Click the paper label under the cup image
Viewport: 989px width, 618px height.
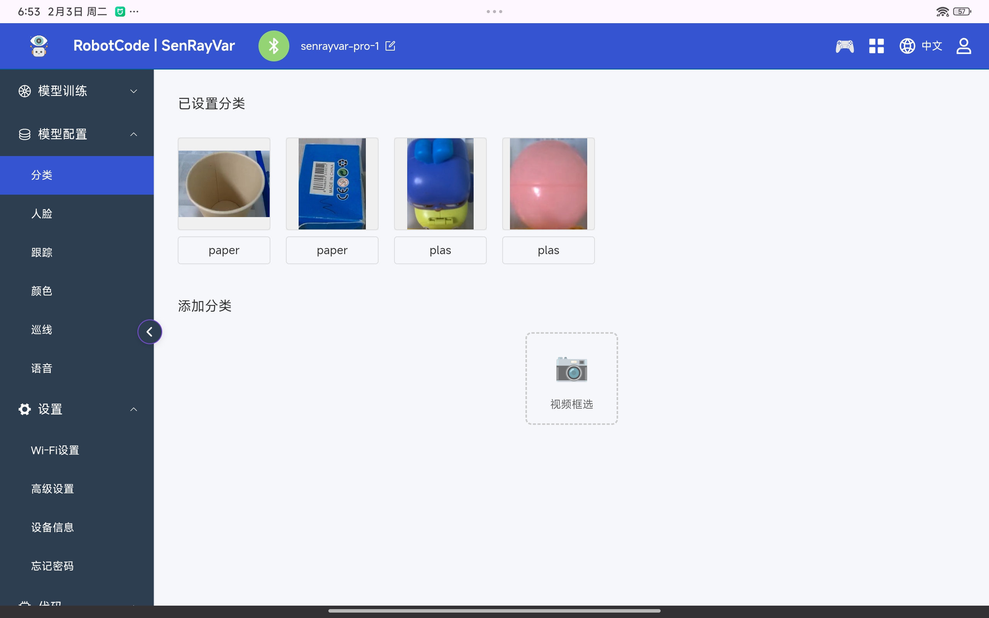click(224, 250)
